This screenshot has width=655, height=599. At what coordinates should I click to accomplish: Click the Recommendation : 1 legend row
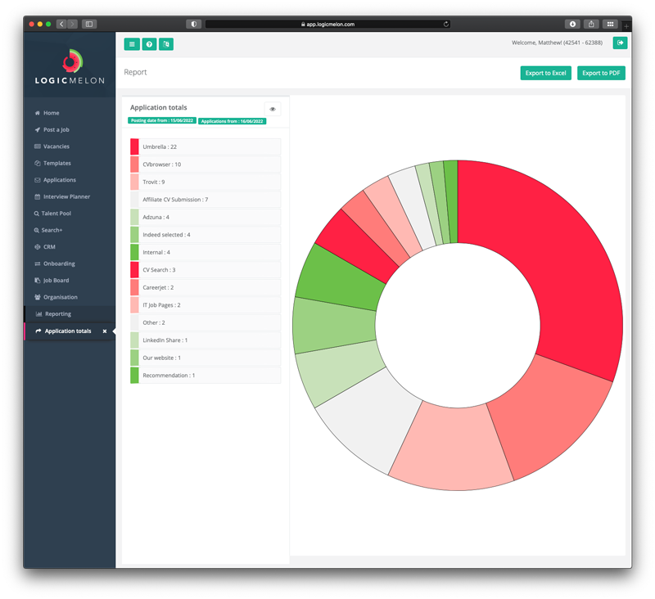tap(206, 376)
